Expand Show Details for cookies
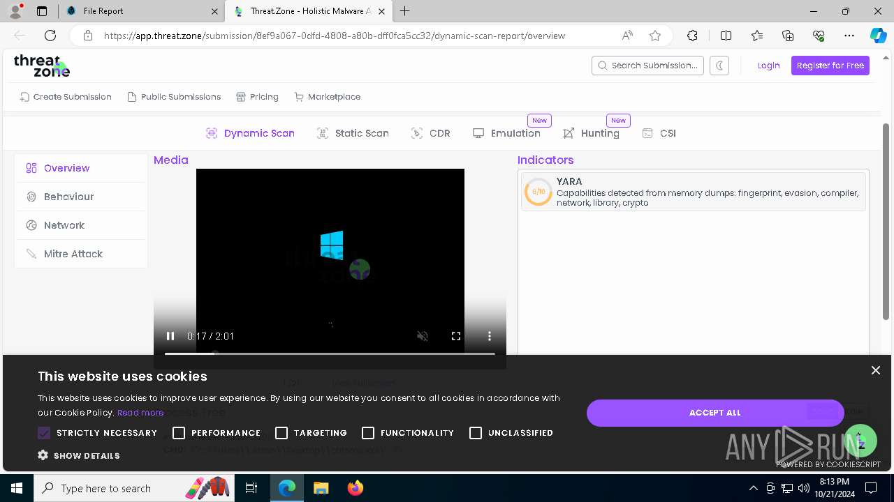The image size is (894, 502). pyautogui.click(x=79, y=455)
